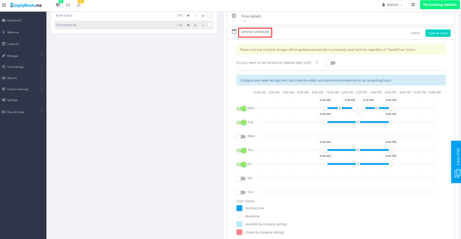Enable the Wed schedule toggle
This screenshot has width=461, height=239.
point(241,137)
